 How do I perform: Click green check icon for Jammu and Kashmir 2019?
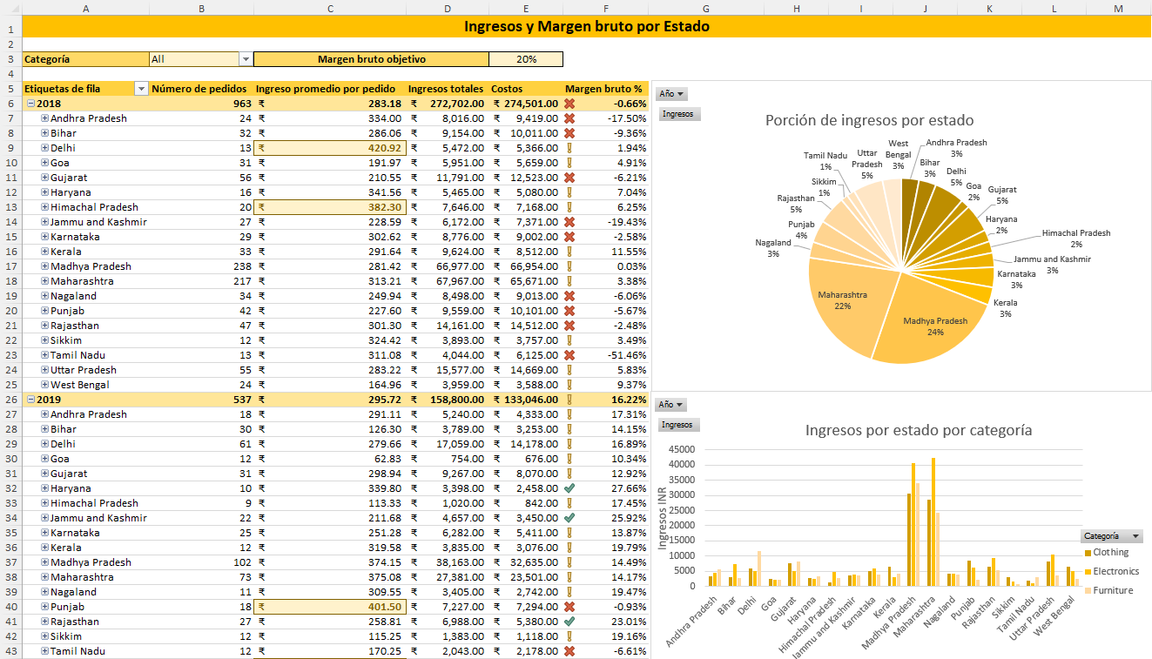(569, 518)
